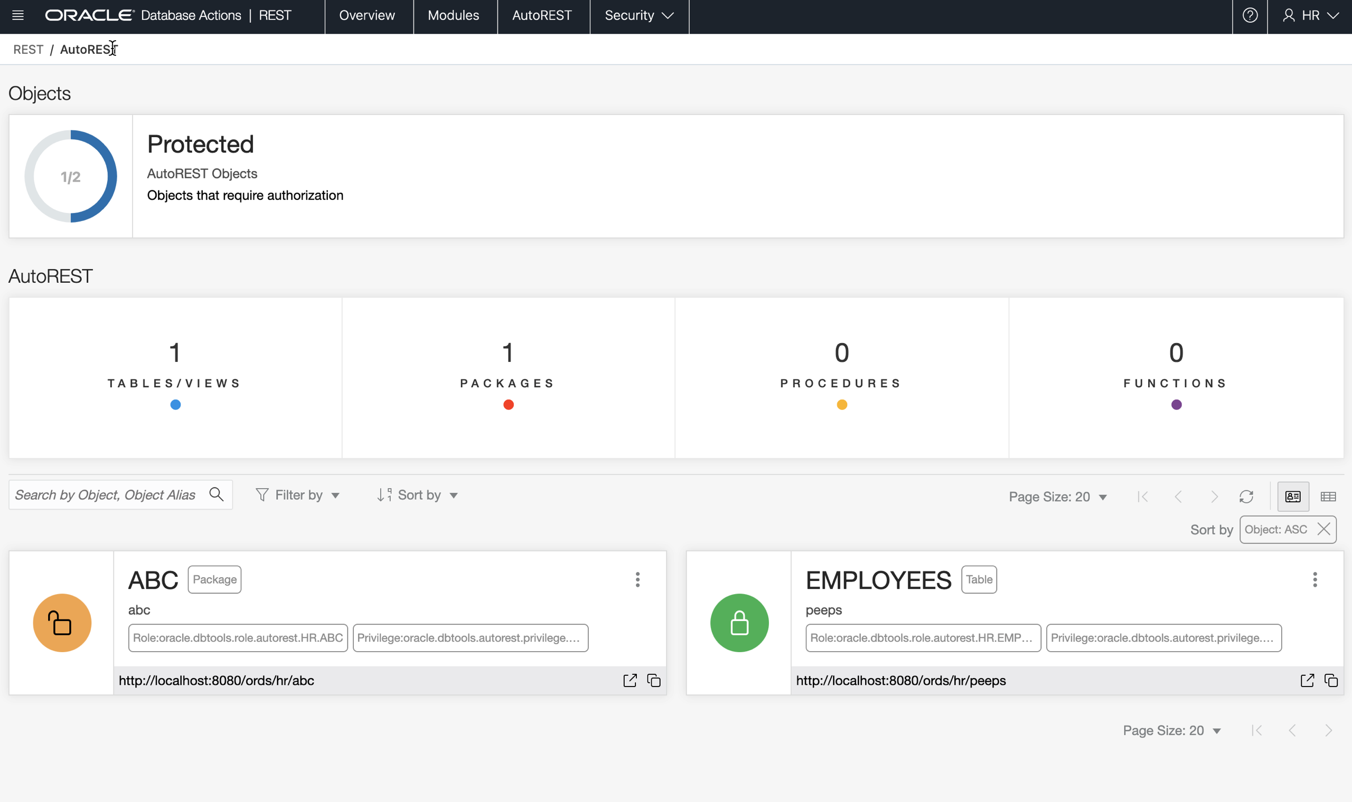Open the HR user menu
Image resolution: width=1352 pixels, height=802 pixels.
click(1310, 15)
